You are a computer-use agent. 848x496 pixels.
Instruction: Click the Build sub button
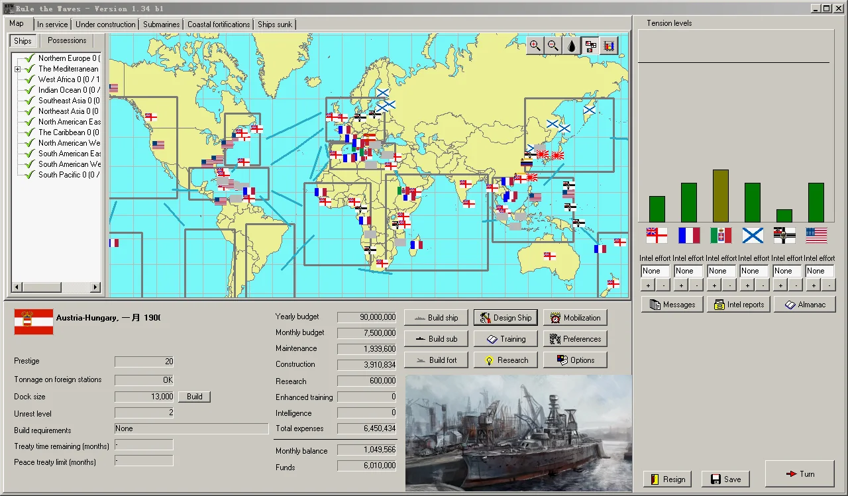point(436,339)
